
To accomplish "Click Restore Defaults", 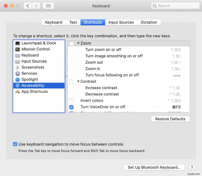I will [170, 119].
